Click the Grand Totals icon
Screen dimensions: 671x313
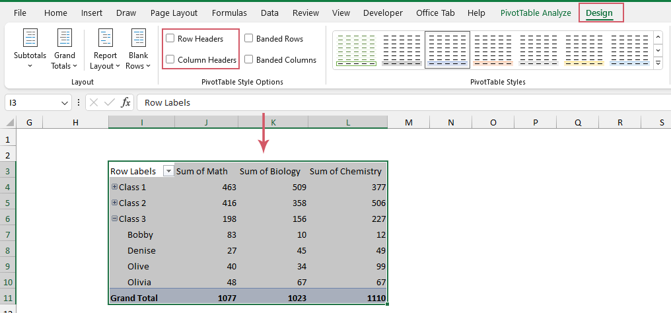click(64, 38)
